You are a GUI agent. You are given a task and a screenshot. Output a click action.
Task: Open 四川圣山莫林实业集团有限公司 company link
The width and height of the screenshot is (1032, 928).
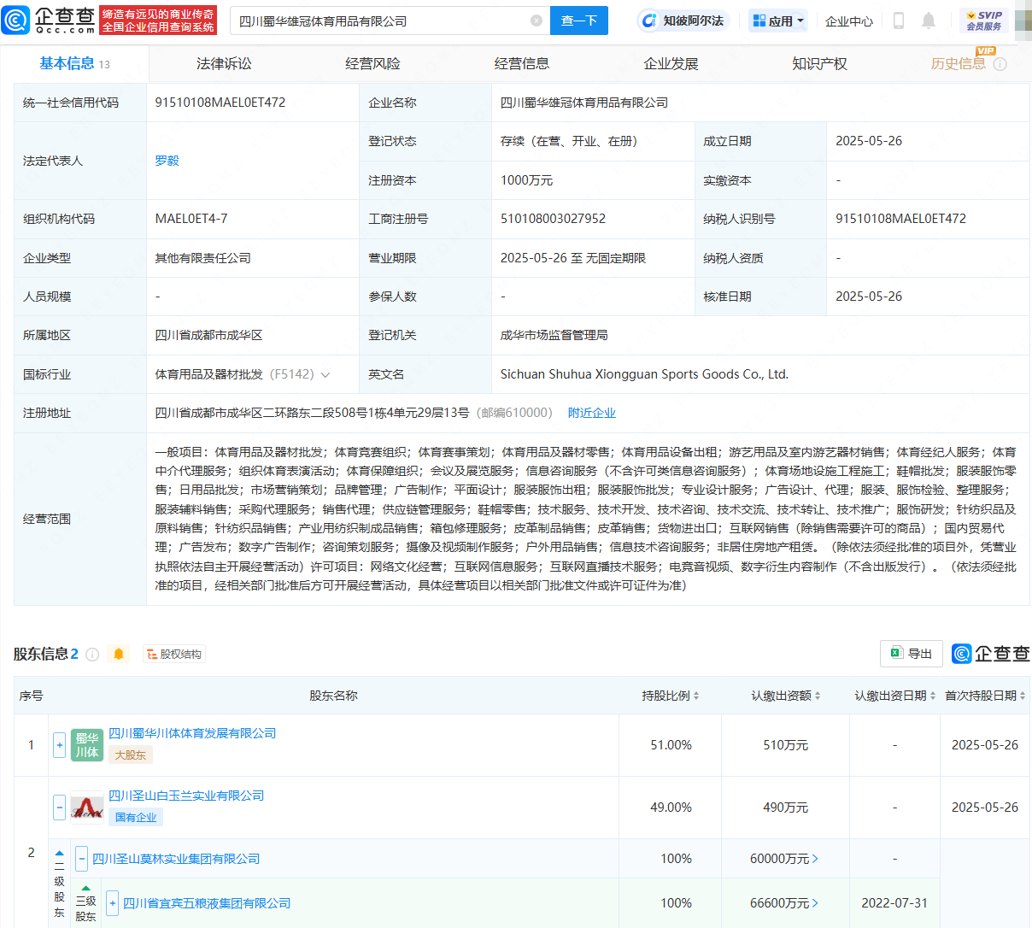(x=176, y=859)
